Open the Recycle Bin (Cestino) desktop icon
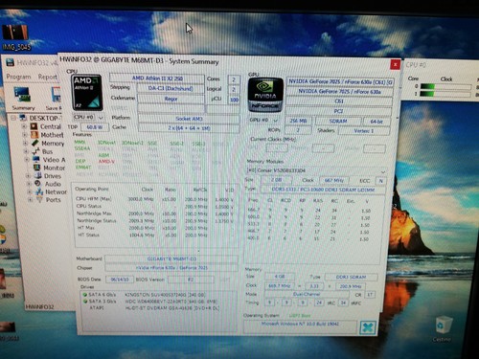The height and width of the screenshot is (359, 479). (443, 328)
